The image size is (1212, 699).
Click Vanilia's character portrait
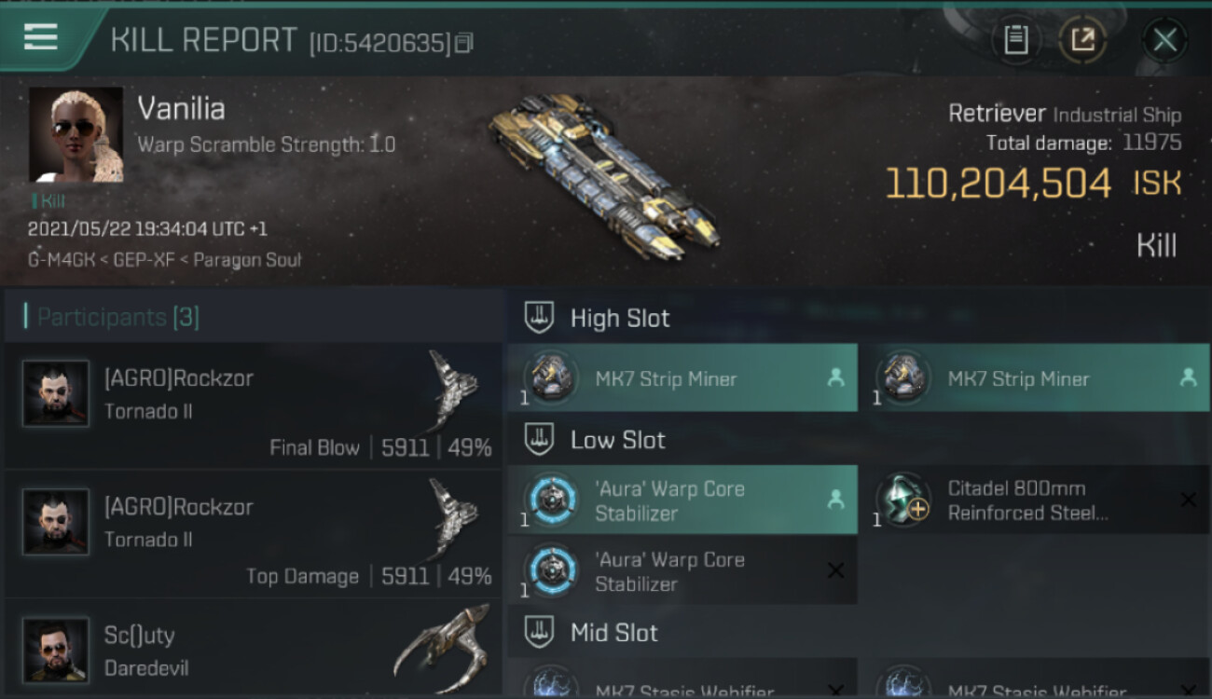click(x=76, y=134)
